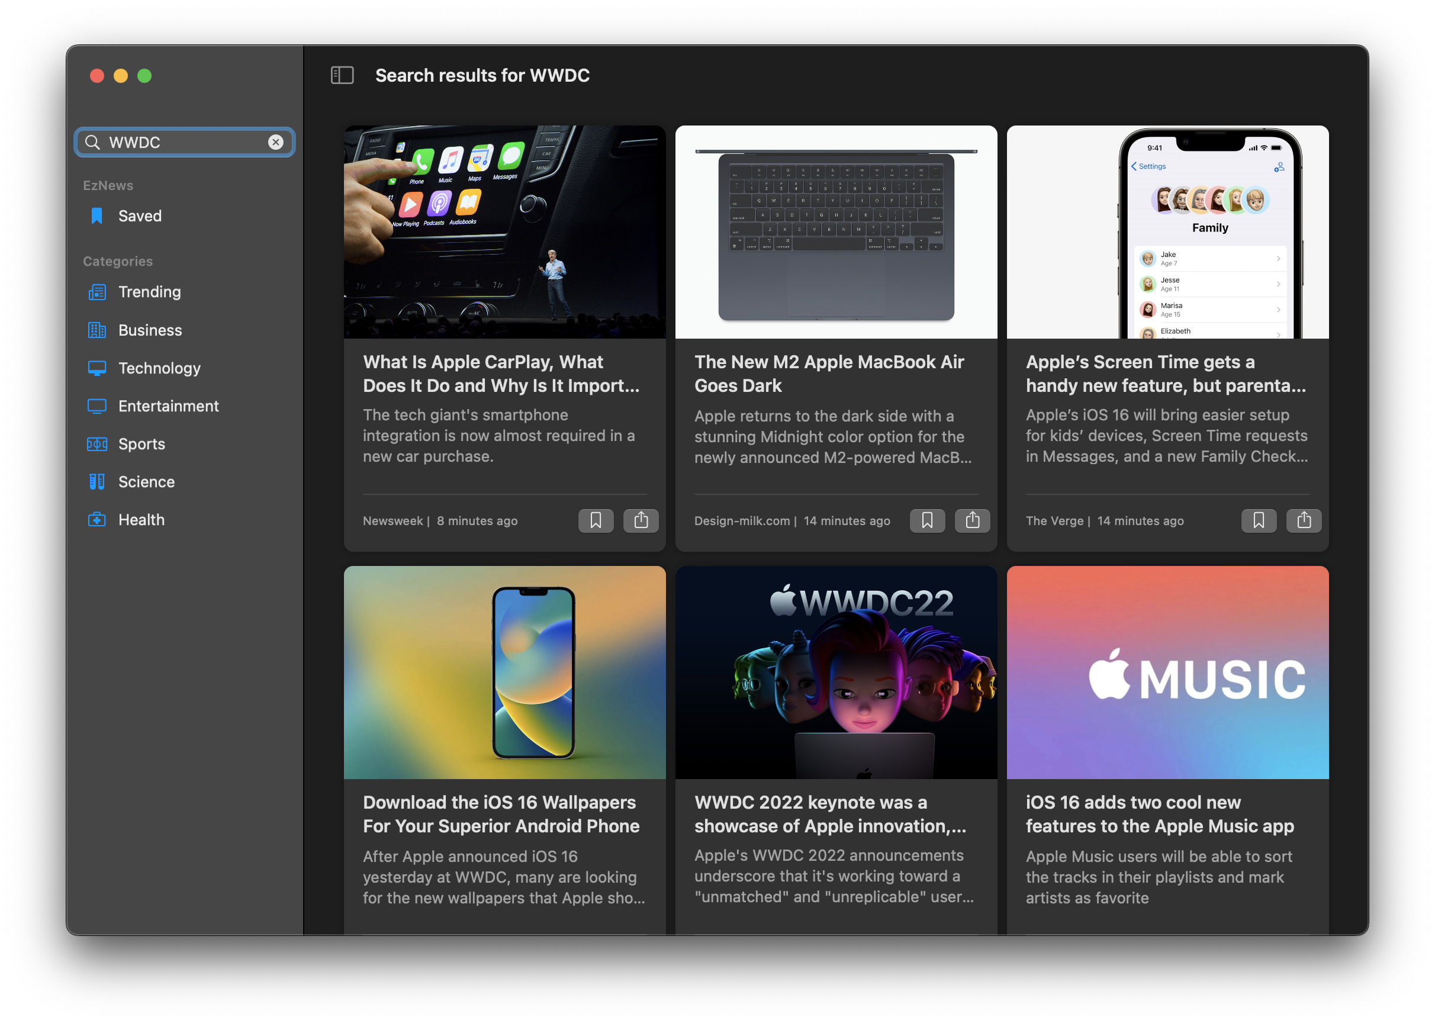Image resolution: width=1435 pixels, height=1023 pixels.
Task: Select the Technology category icon
Action: click(x=96, y=368)
